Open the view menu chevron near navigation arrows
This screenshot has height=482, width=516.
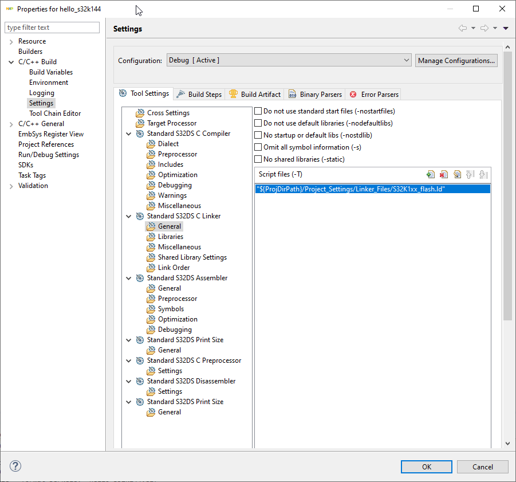[x=505, y=28]
